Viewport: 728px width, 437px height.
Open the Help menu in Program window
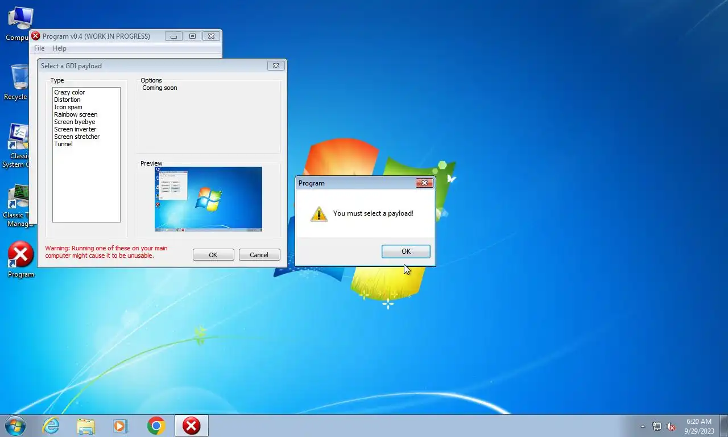click(x=59, y=48)
